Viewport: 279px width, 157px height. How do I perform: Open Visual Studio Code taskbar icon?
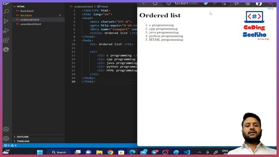pos(187,152)
